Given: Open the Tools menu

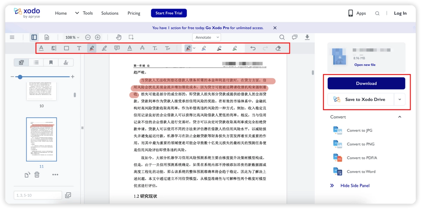Looking at the screenshot, I should pos(84,13).
